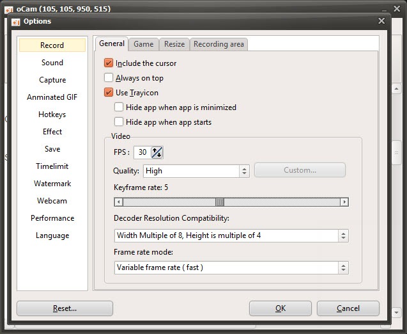Click the FPS spinner arrows icon
Screen dimensions: 407x334
(157, 152)
